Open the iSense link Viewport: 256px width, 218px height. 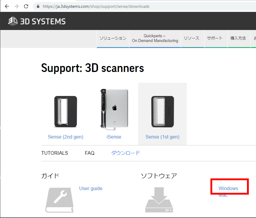coord(114,137)
